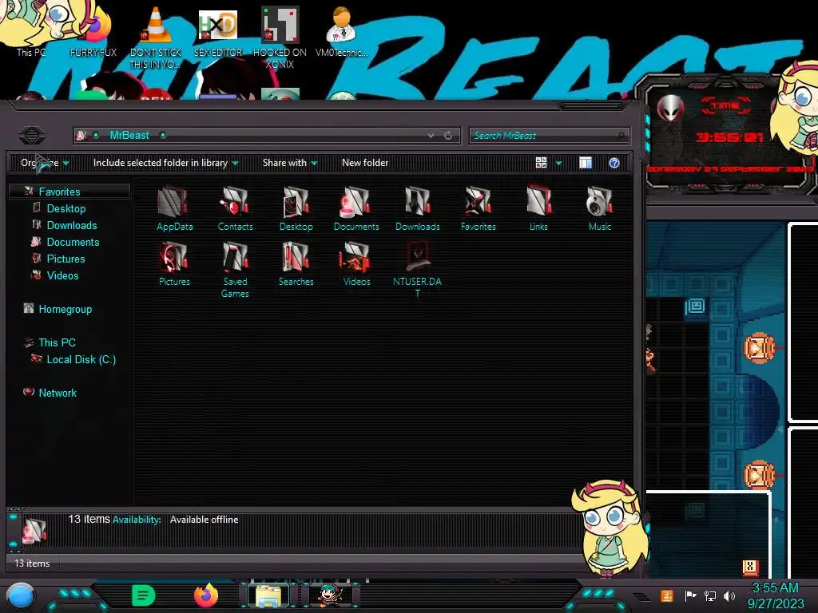
Task: Click the Search MrBeast field
Action: (549, 136)
